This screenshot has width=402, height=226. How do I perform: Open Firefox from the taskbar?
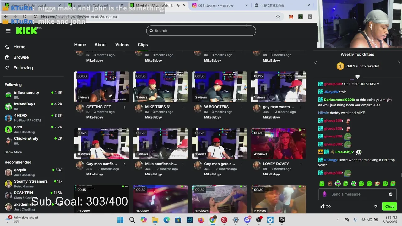click(x=201, y=220)
